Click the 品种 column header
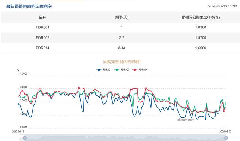 coord(42,17)
